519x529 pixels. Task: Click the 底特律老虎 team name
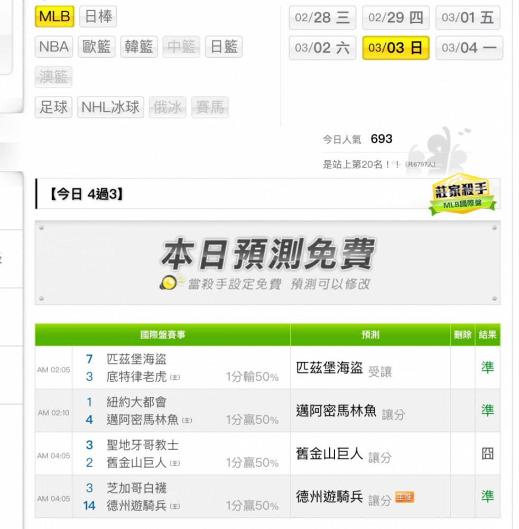(x=136, y=377)
